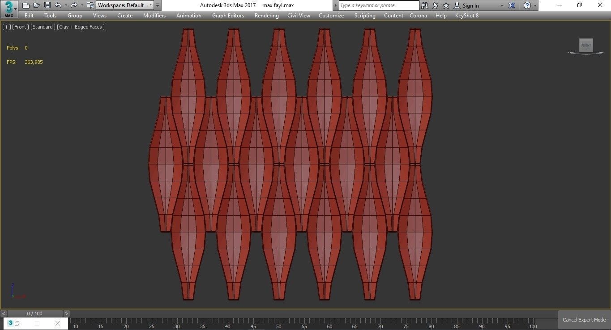611x330 pixels.
Task: Click the Cancel Expert Mode button
Action: point(584,320)
